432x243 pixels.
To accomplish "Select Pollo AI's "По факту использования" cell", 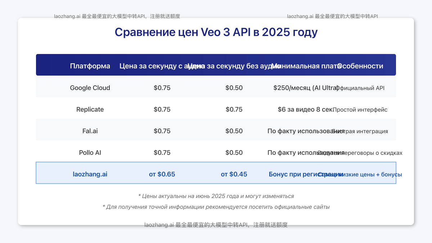I will (x=306, y=153).
